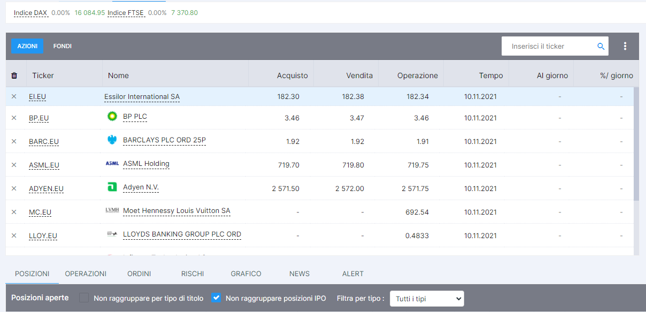Screen dimensions: 646x312
Task: Click the BP PLC logo icon
Action: pos(112,116)
